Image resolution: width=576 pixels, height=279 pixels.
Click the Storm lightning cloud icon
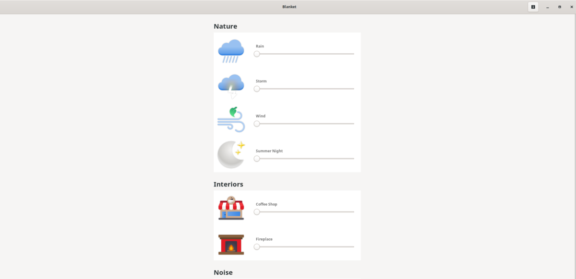pyautogui.click(x=231, y=86)
